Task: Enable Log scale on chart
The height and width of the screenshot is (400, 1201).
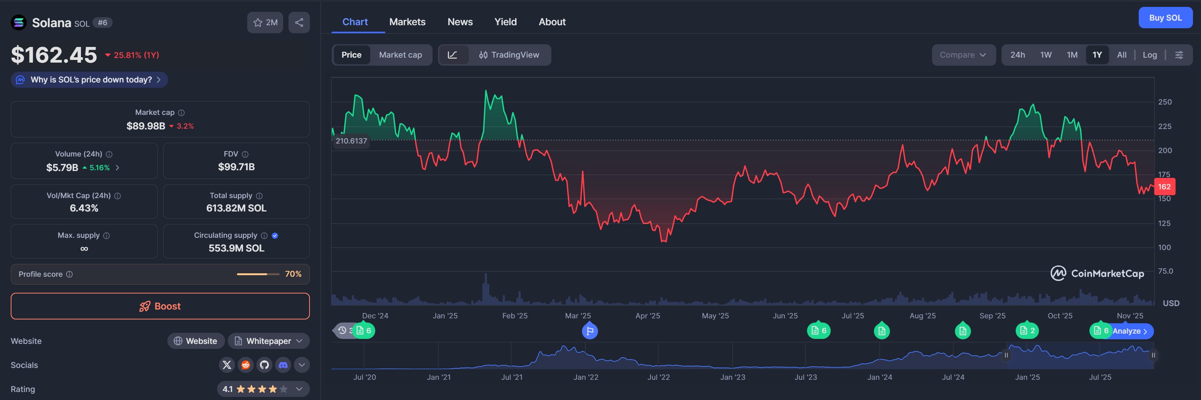Action: coord(1149,55)
